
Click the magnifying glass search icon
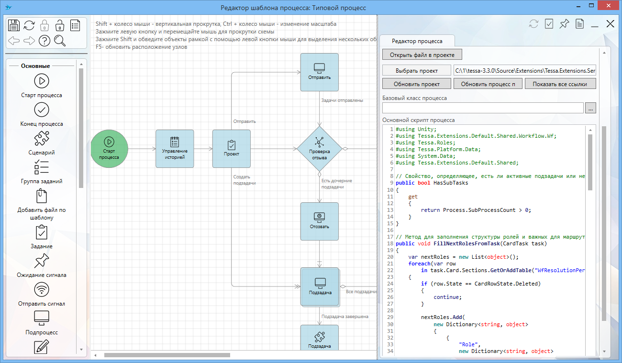[60, 41]
